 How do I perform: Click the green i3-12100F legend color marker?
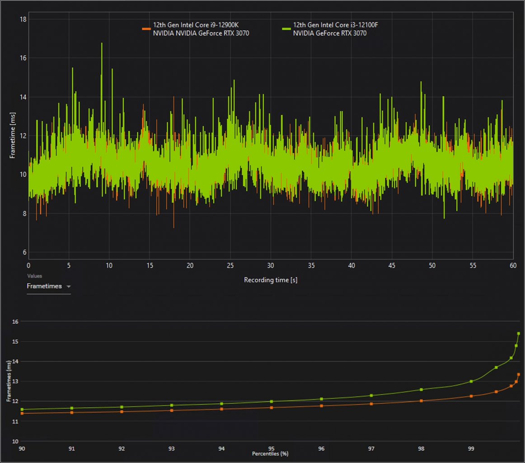pos(286,29)
